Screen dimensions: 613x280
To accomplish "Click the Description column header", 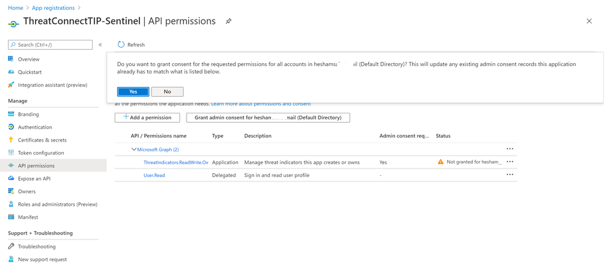I will pyautogui.click(x=258, y=136).
